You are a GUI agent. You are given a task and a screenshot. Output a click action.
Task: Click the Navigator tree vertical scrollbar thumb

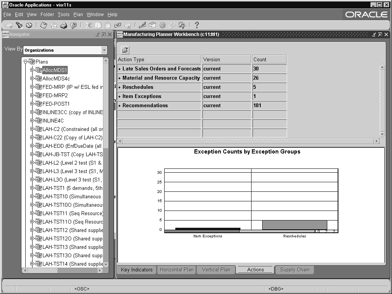(x=106, y=106)
